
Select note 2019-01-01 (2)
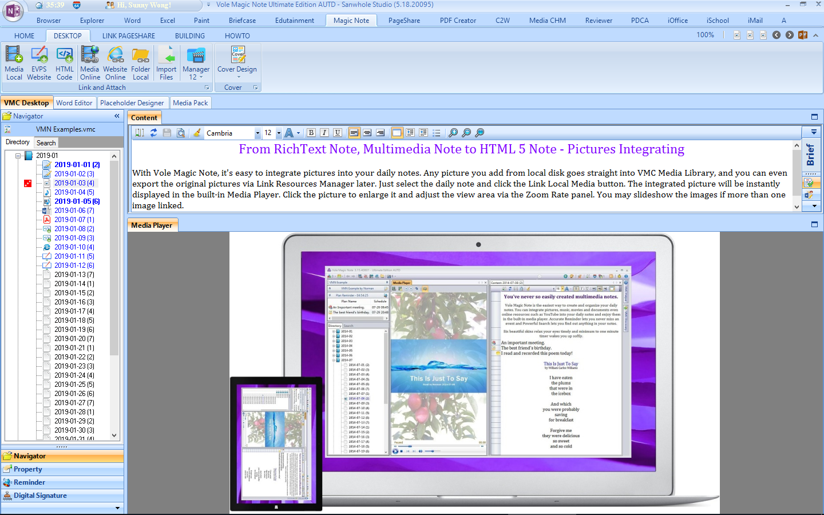(77, 165)
